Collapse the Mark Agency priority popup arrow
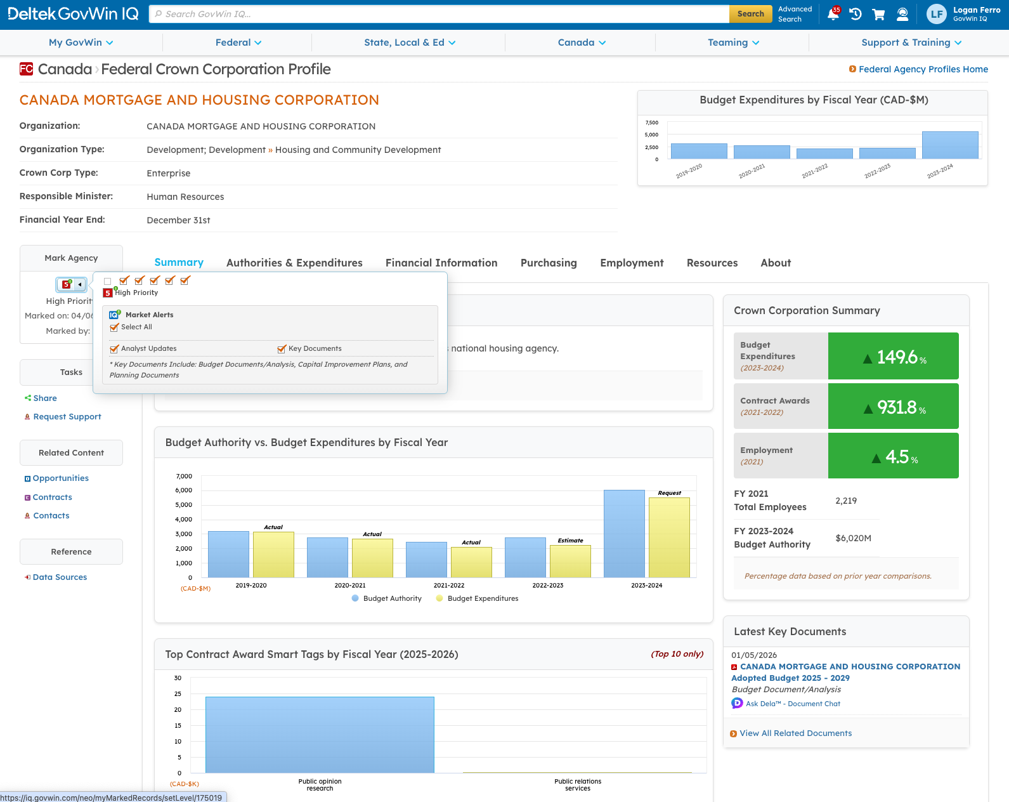This screenshot has height=802, width=1009. pyautogui.click(x=79, y=284)
